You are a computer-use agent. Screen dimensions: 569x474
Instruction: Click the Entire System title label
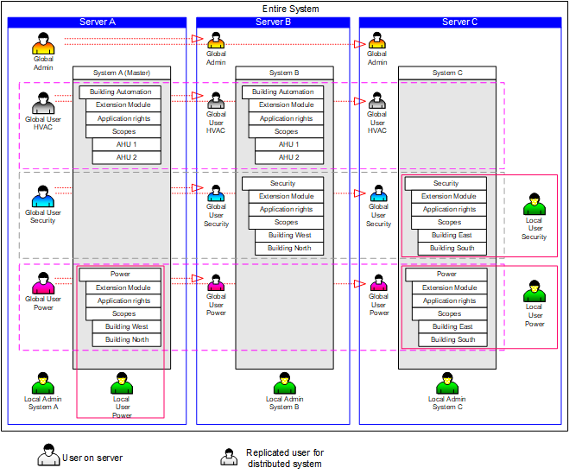(290, 9)
